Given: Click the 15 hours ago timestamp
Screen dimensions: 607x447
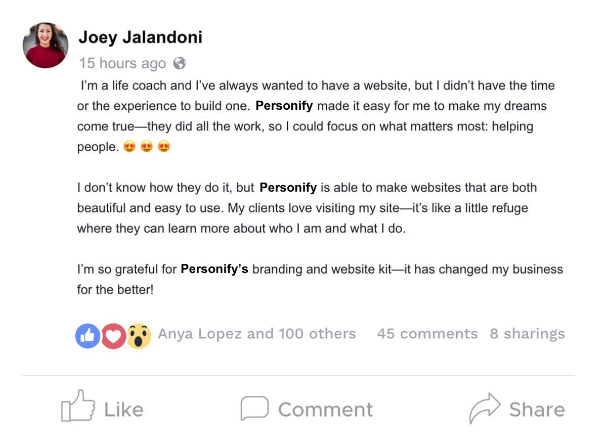Looking at the screenshot, I should pos(121,63).
